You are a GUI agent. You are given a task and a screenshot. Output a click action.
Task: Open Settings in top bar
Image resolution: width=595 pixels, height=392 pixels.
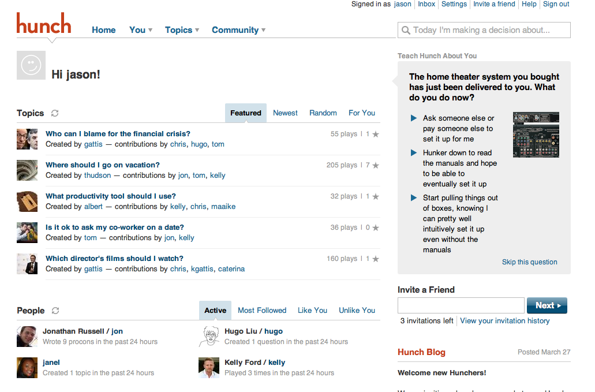point(454,4)
